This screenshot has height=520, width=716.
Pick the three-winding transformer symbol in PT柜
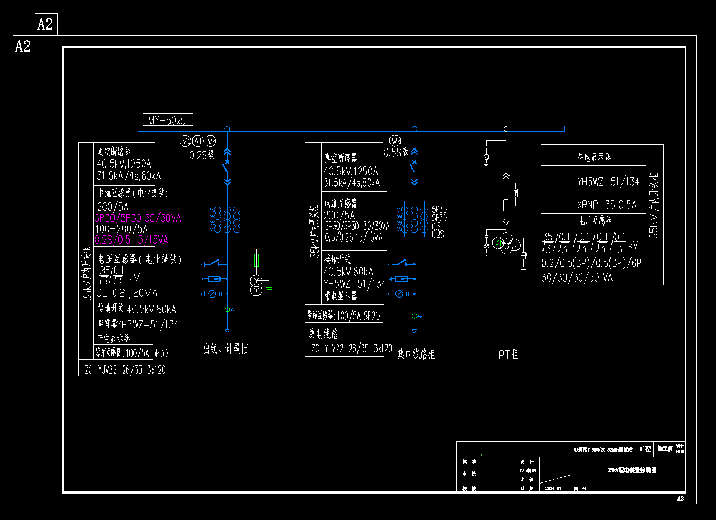[506, 243]
